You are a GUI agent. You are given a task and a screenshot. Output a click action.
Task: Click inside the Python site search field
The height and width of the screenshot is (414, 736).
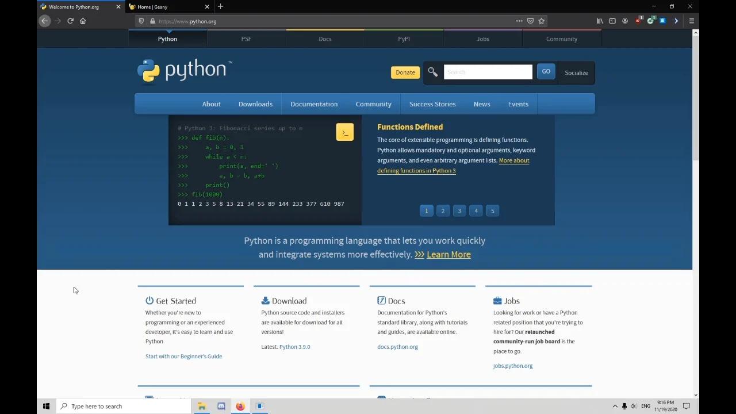coord(488,71)
